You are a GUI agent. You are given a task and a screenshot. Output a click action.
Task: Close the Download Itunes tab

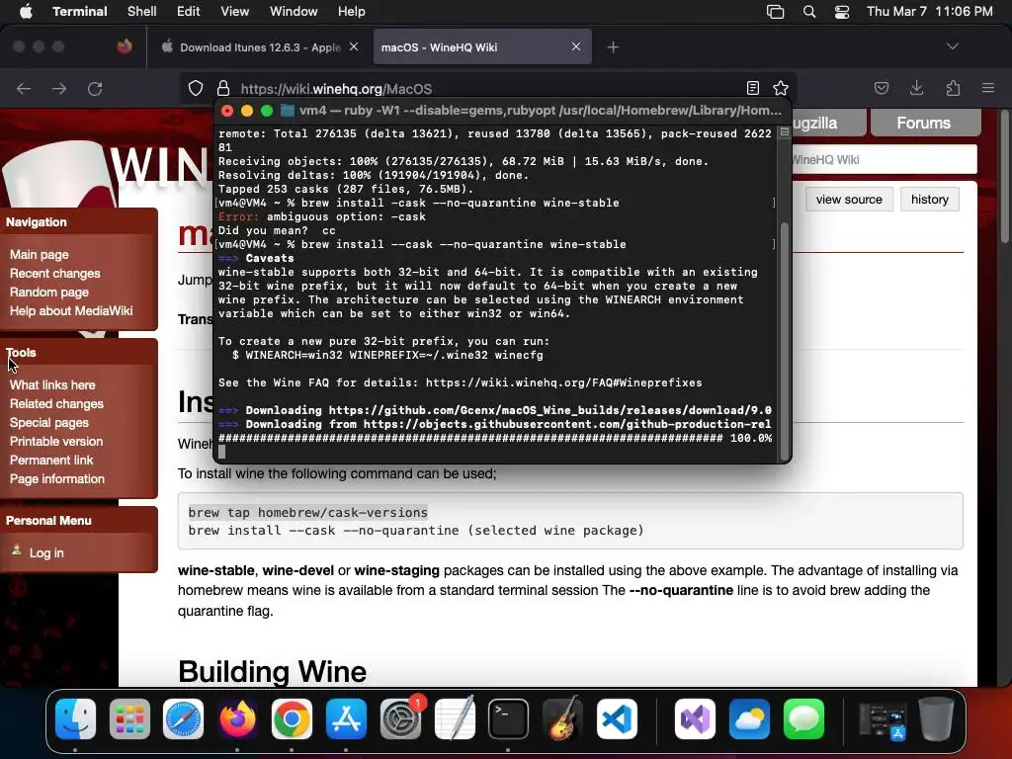354,46
